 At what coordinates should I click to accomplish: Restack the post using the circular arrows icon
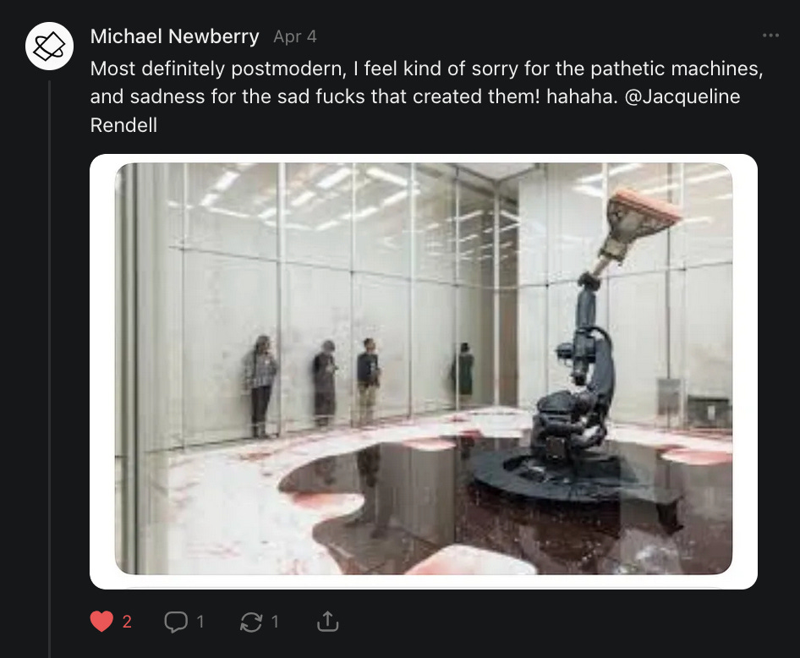point(251,622)
